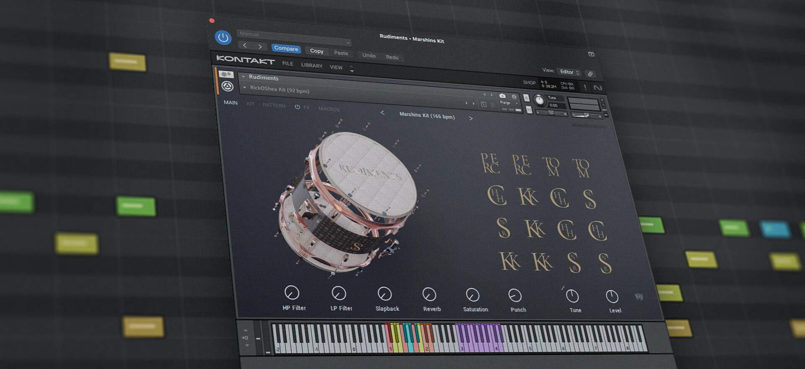
Task: Click the Copy button
Action: coord(317,51)
